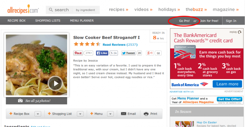
Task: Click the Google +1 button
Action: 150,53
